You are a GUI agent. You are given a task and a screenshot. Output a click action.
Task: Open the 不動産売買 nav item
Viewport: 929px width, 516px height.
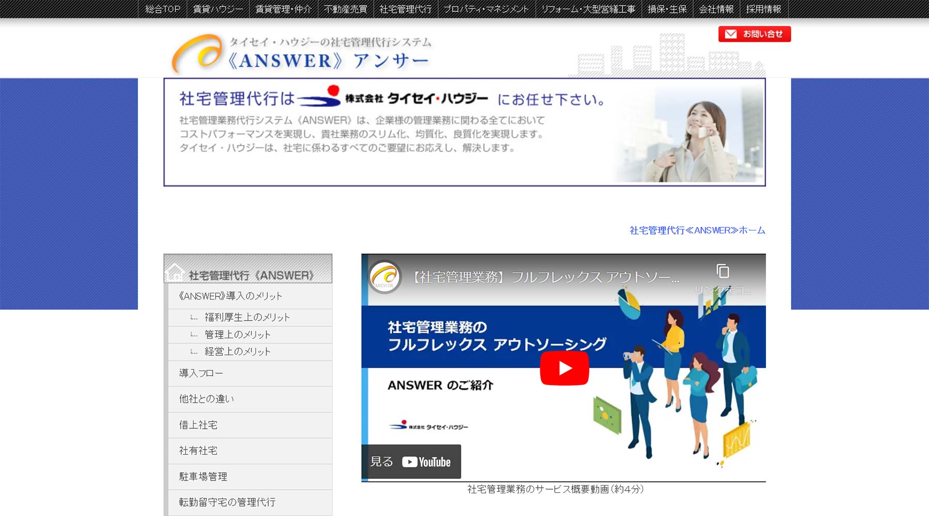pos(345,9)
